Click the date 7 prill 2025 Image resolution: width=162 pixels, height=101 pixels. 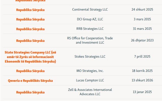(x=142, y=57)
